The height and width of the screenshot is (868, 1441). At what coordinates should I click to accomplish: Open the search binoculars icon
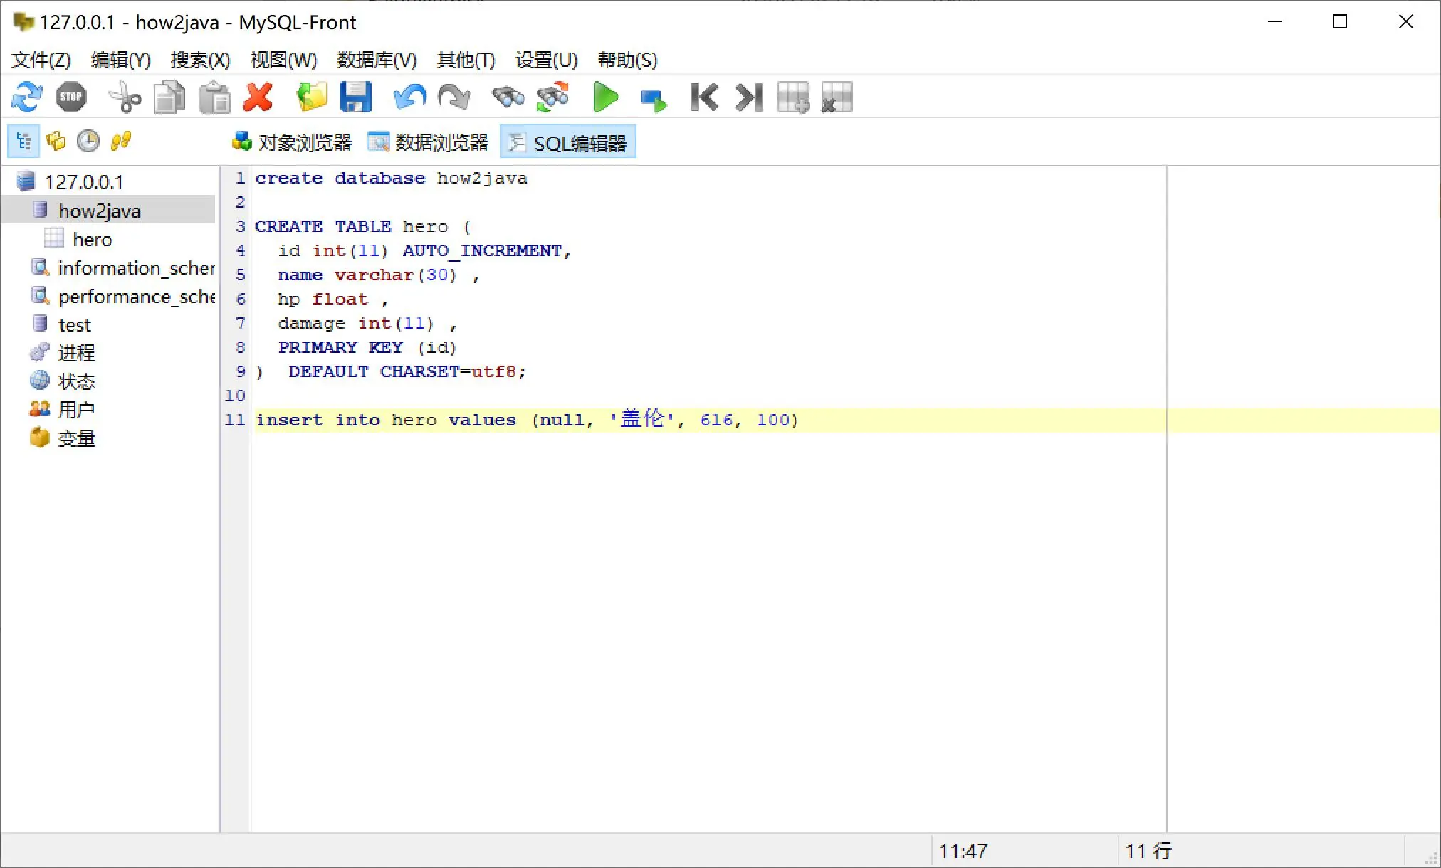coord(507,97)
